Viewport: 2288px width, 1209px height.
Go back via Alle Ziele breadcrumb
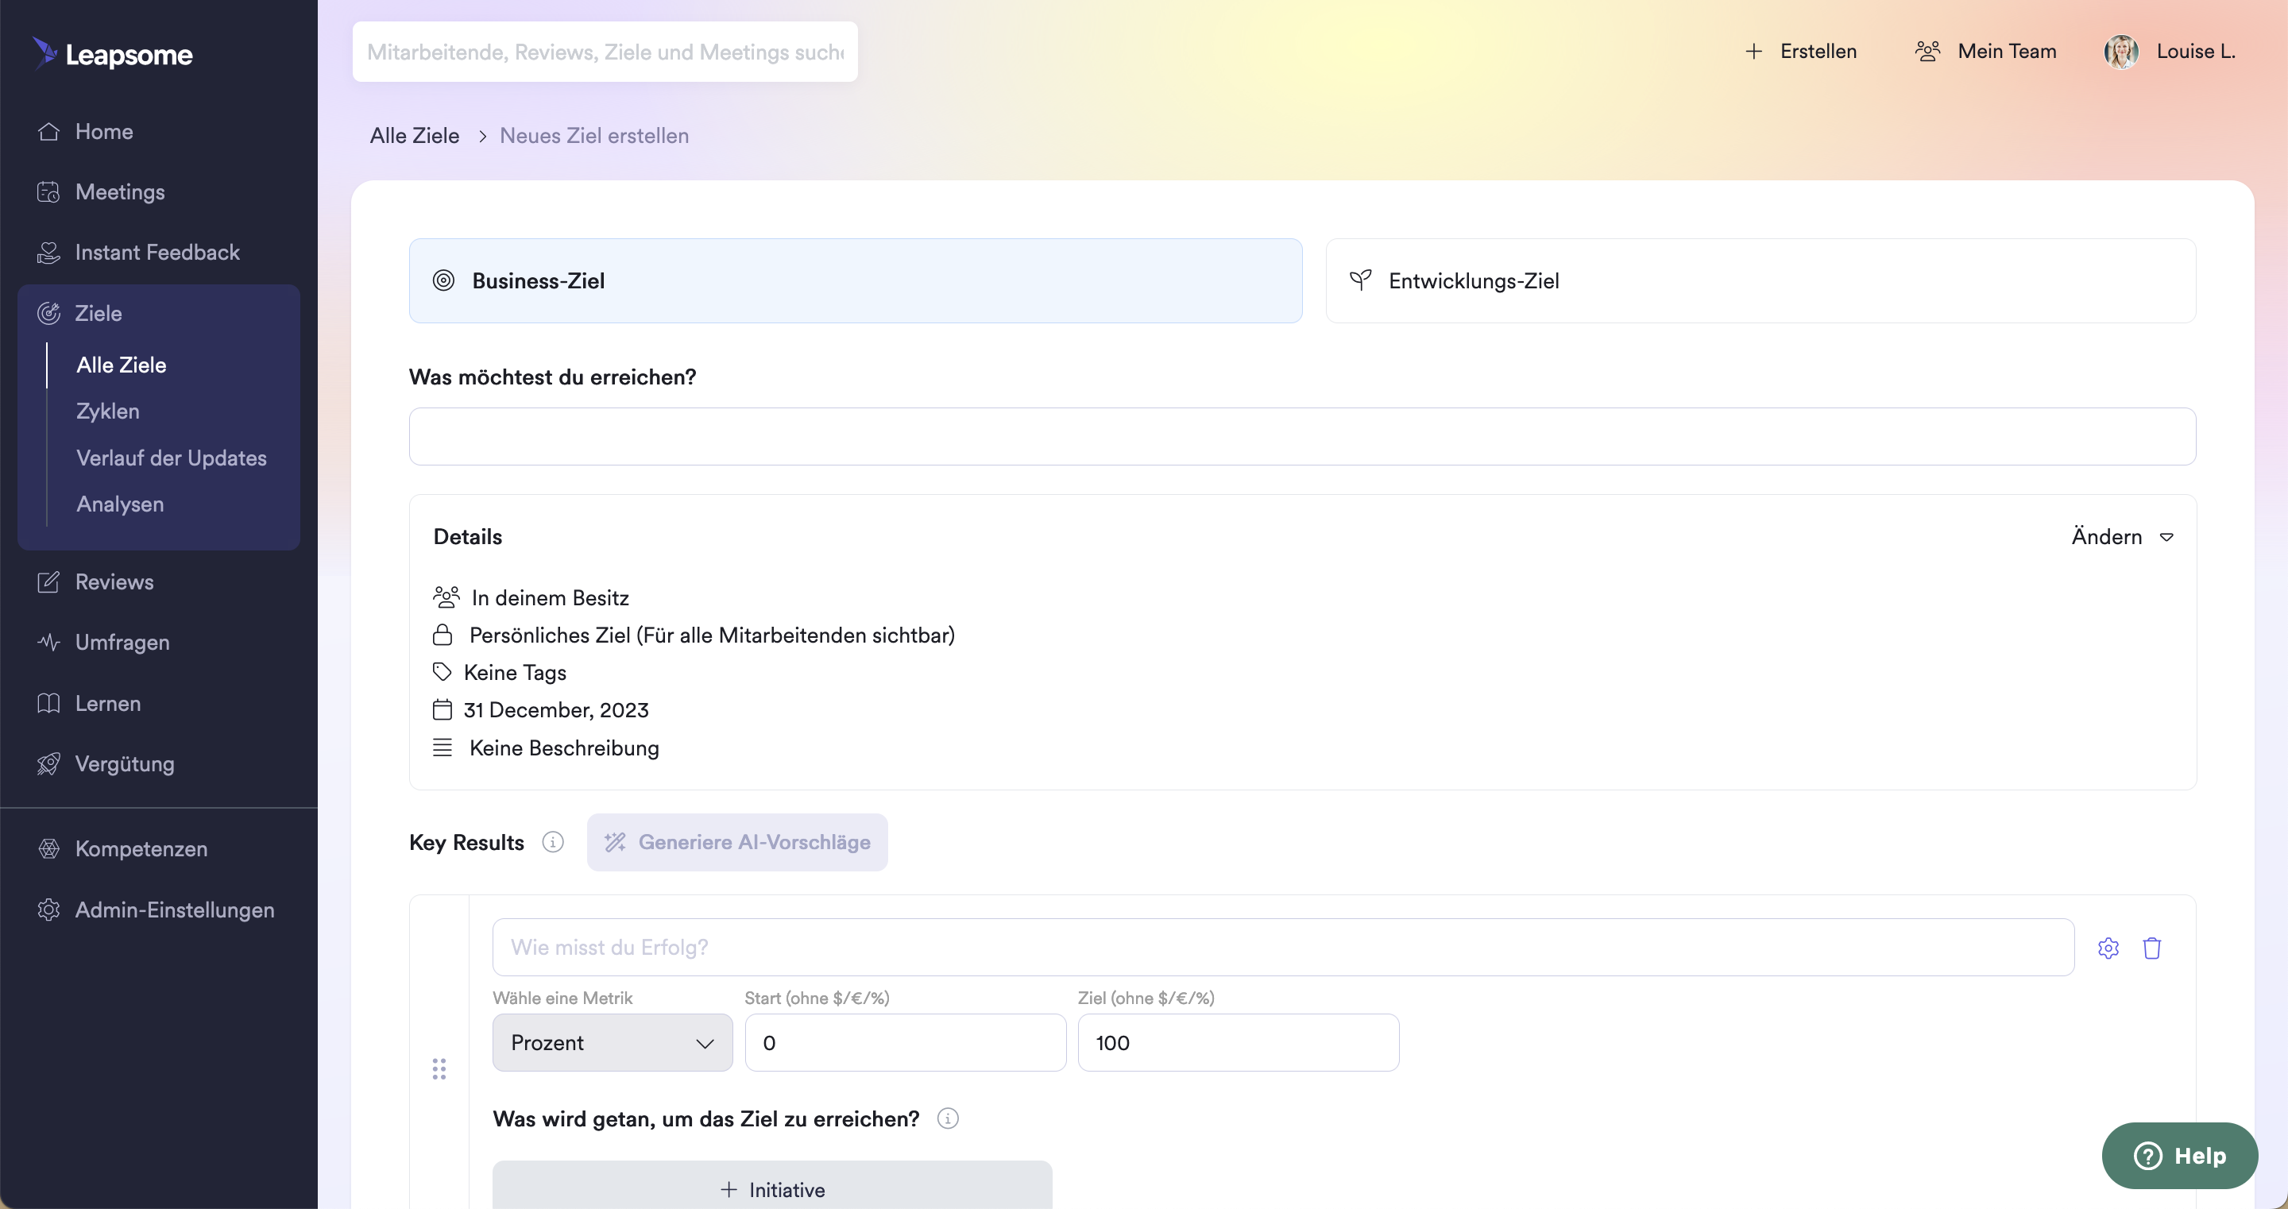click(415, 136)
